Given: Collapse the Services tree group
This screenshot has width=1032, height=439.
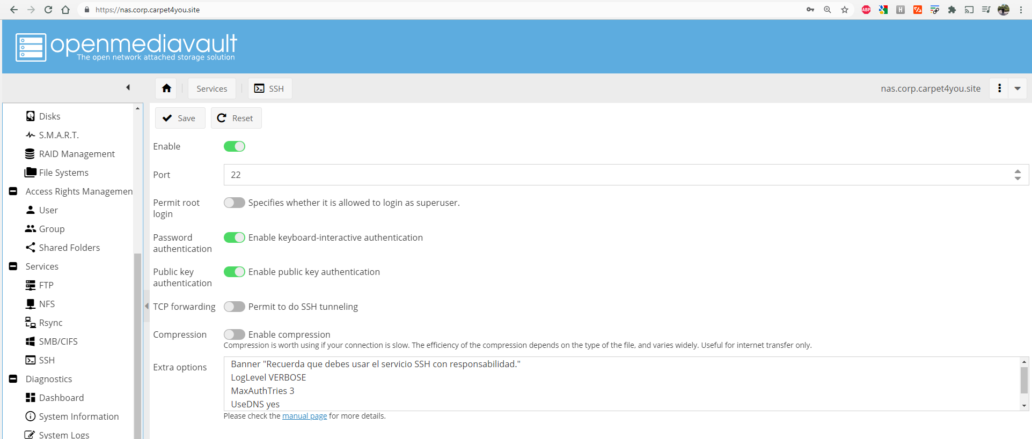Looking at the screenshot, I should point(13,266).
